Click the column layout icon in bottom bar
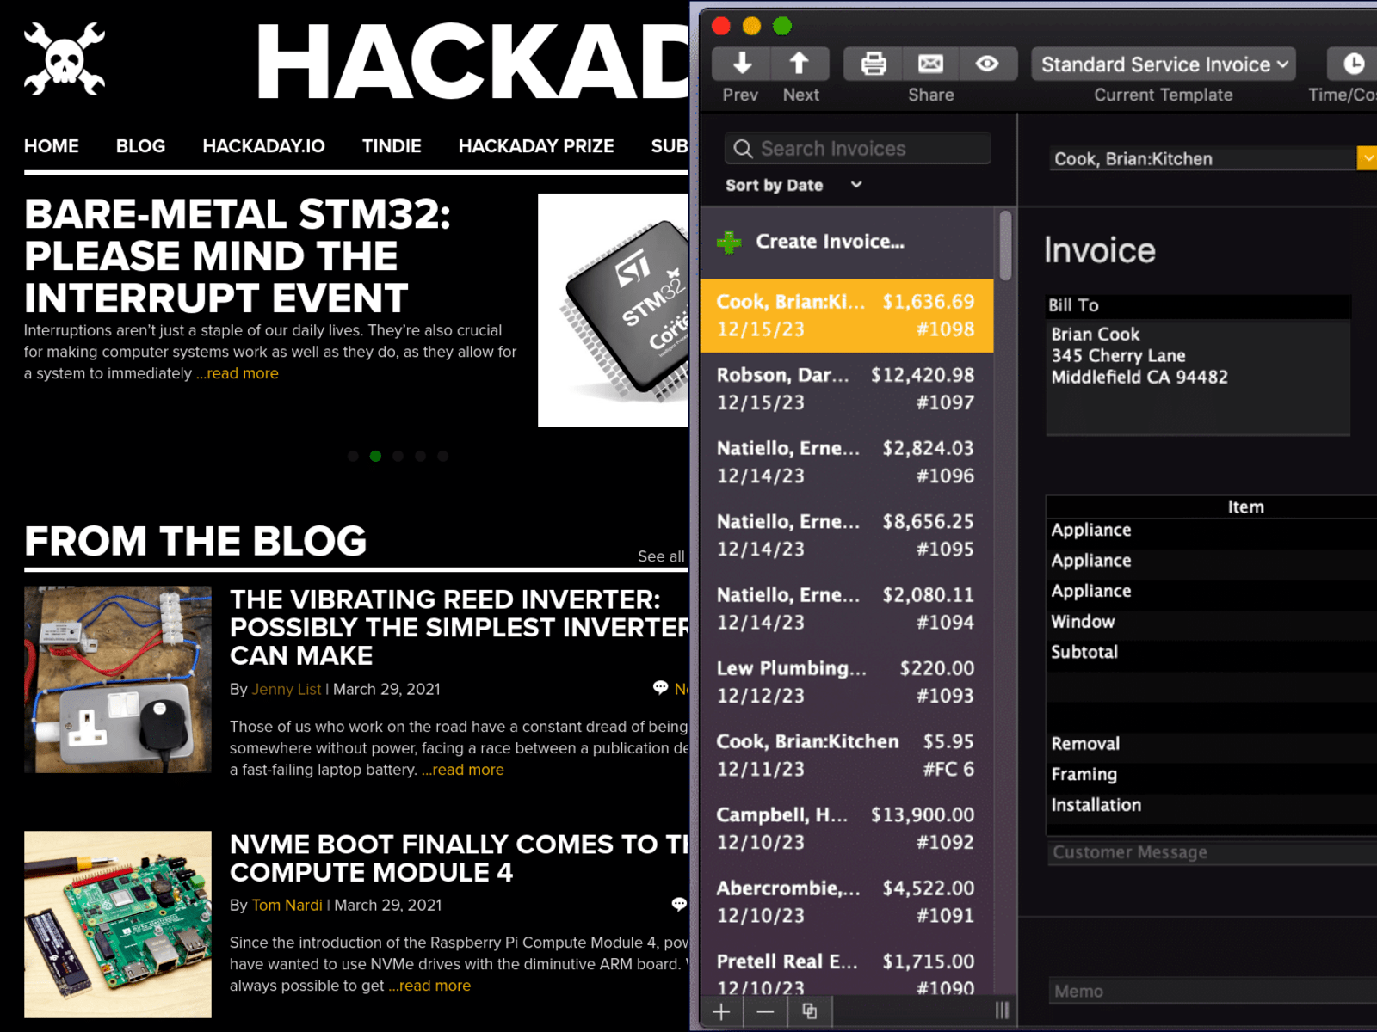The width and height of the screenshot is (1377, 1032). pos(1001,1010)
